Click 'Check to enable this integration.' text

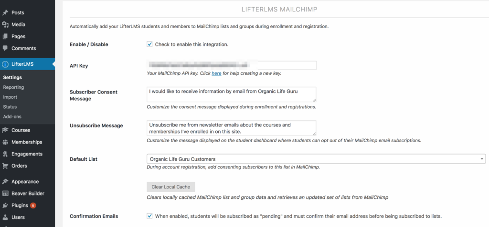pos(192,44)
